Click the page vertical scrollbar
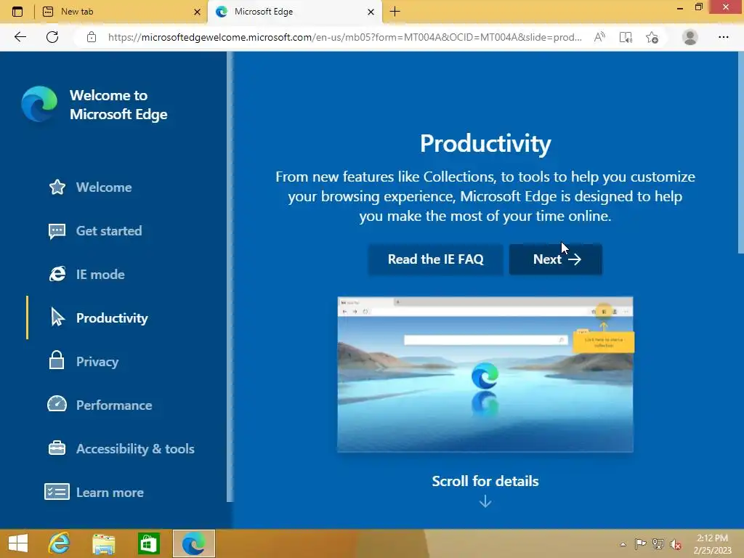The height and width of the screenshot is (558, 744). click(740, 153)
